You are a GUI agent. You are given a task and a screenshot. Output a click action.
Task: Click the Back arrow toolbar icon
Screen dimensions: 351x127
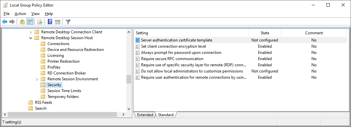point(5,22)
